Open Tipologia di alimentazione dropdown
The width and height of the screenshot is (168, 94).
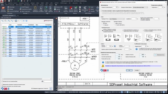point(140,8)
